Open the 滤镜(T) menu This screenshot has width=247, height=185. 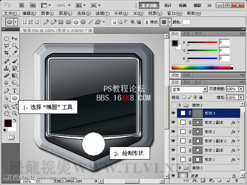[103, 13]
